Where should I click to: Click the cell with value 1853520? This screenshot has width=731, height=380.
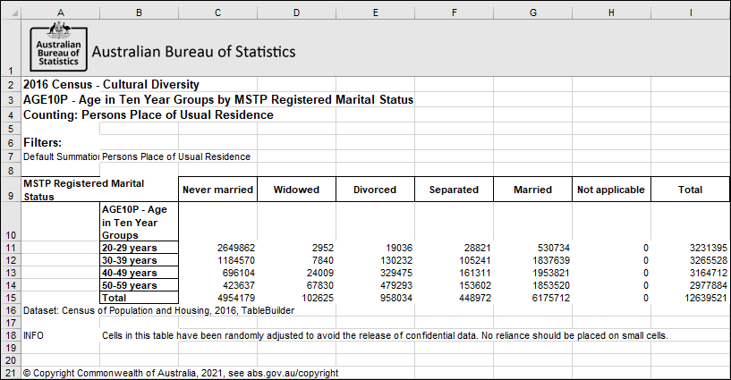click(533, 285)
